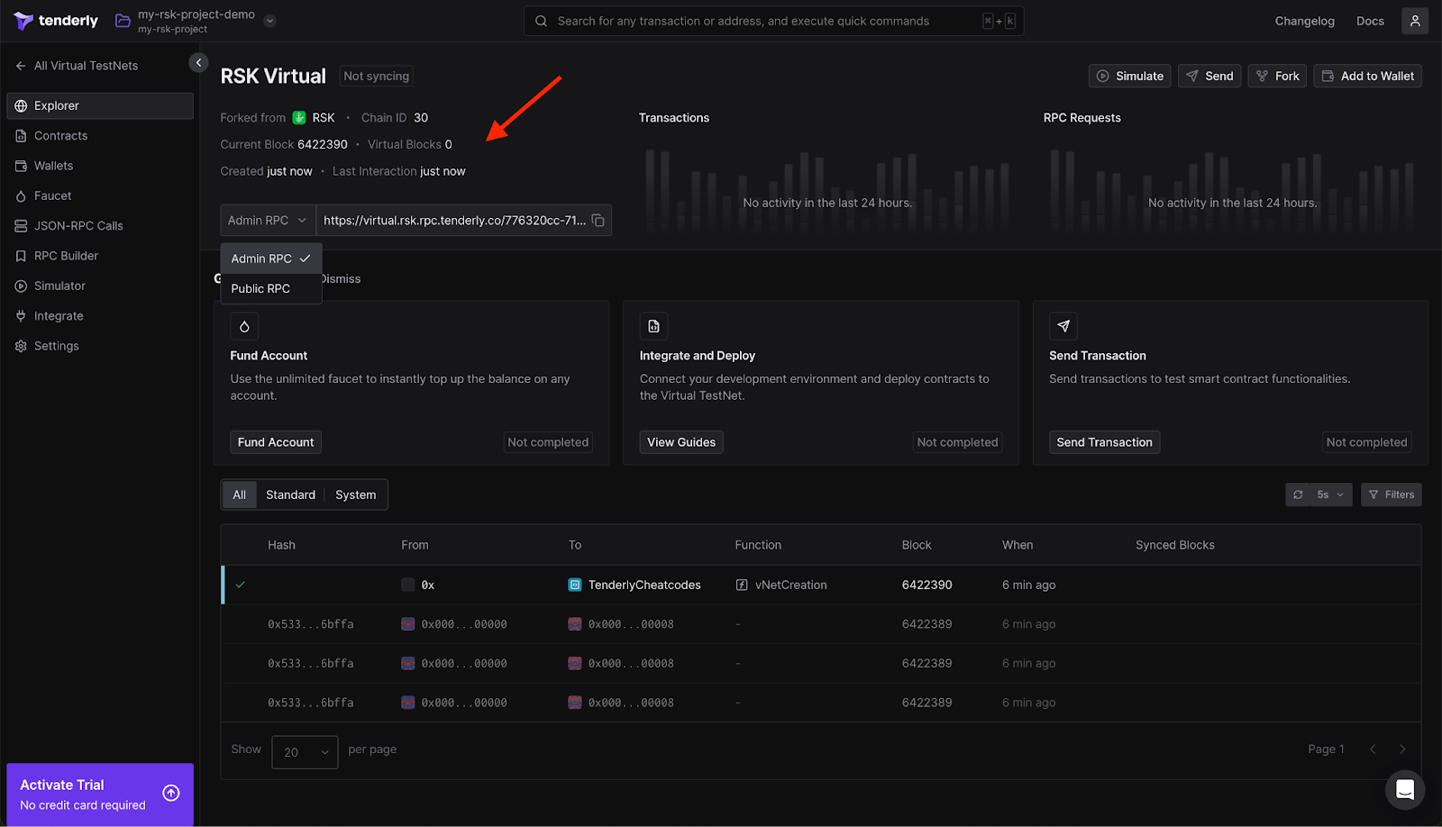Open the 5s refresh interval selector
Viewport: 1442px width, 827px height.
click(x=1330, y=495)
